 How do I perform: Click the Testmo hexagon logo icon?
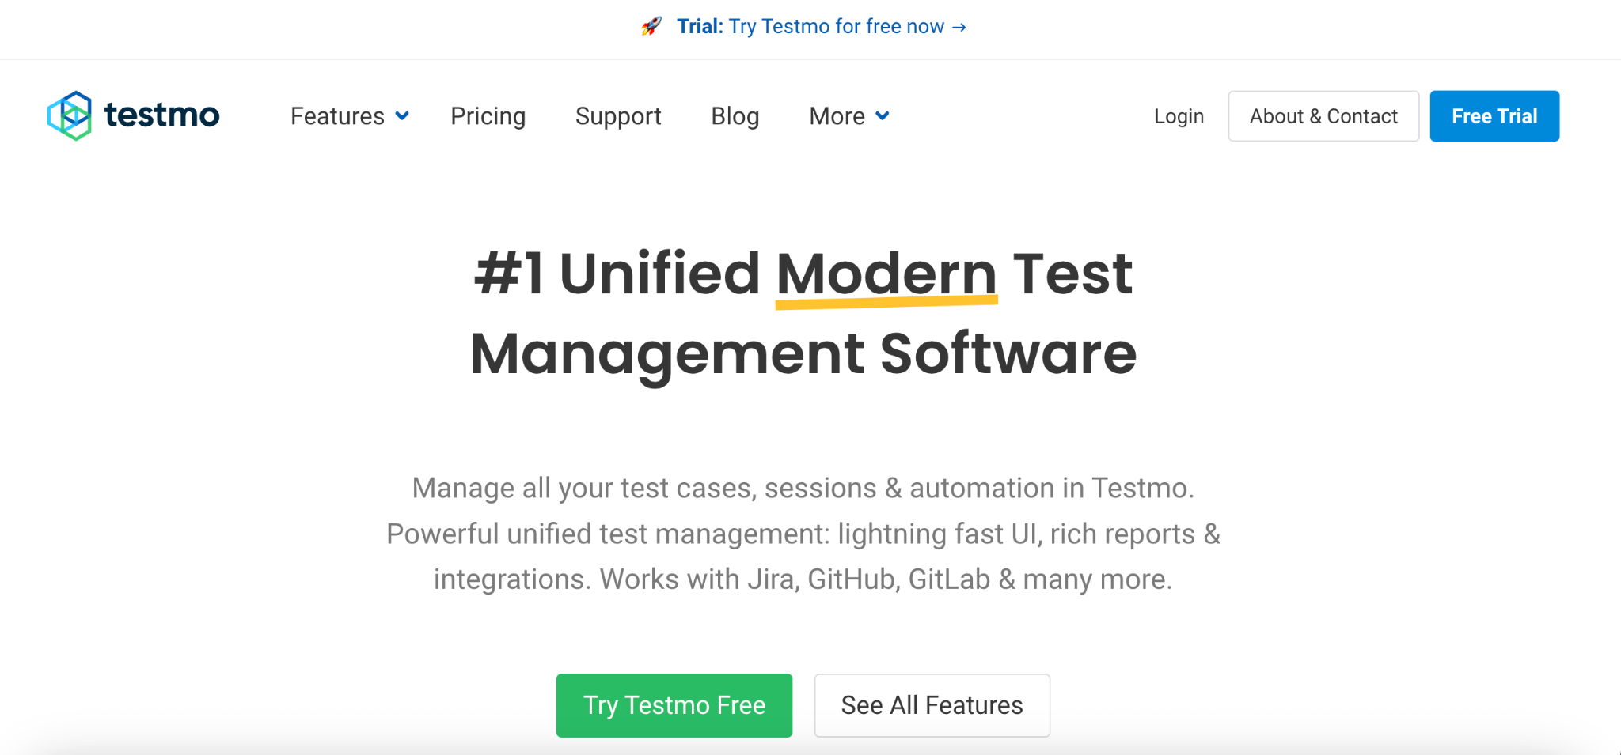point(70,115)
